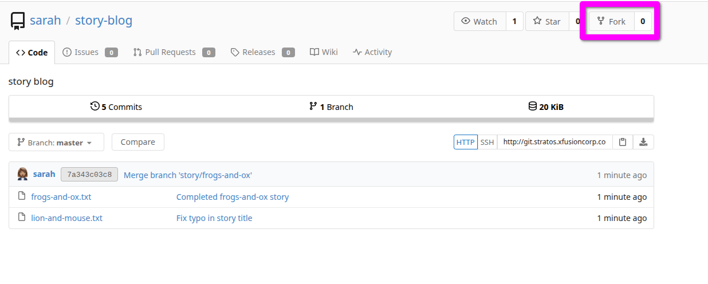View watchers count showing 1

point(514,21)
